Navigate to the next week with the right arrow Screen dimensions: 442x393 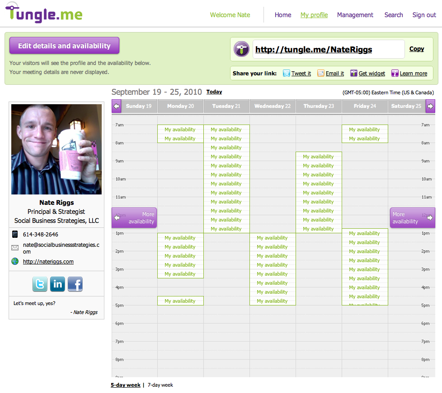click(x=430, y=106)
